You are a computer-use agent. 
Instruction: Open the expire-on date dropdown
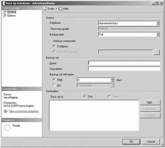pos(112,86)
